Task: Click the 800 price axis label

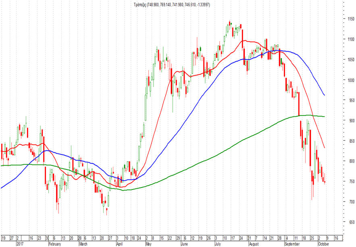Action: coord(352,161)
